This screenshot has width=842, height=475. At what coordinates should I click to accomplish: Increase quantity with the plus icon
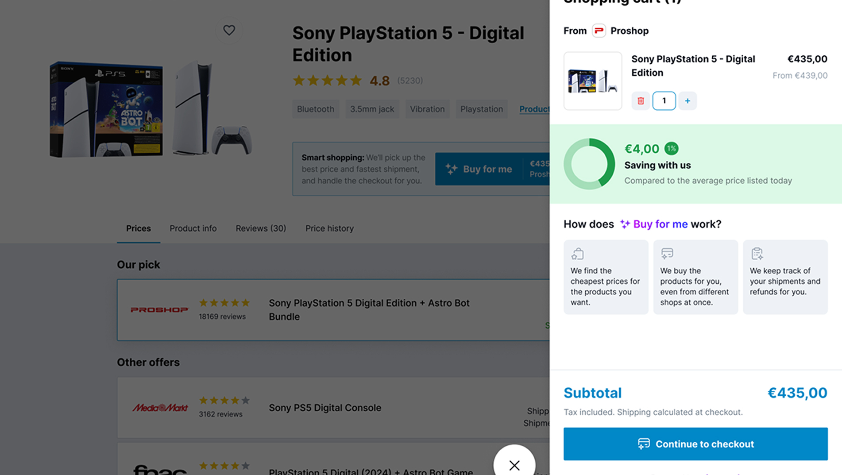pos(687,101)
